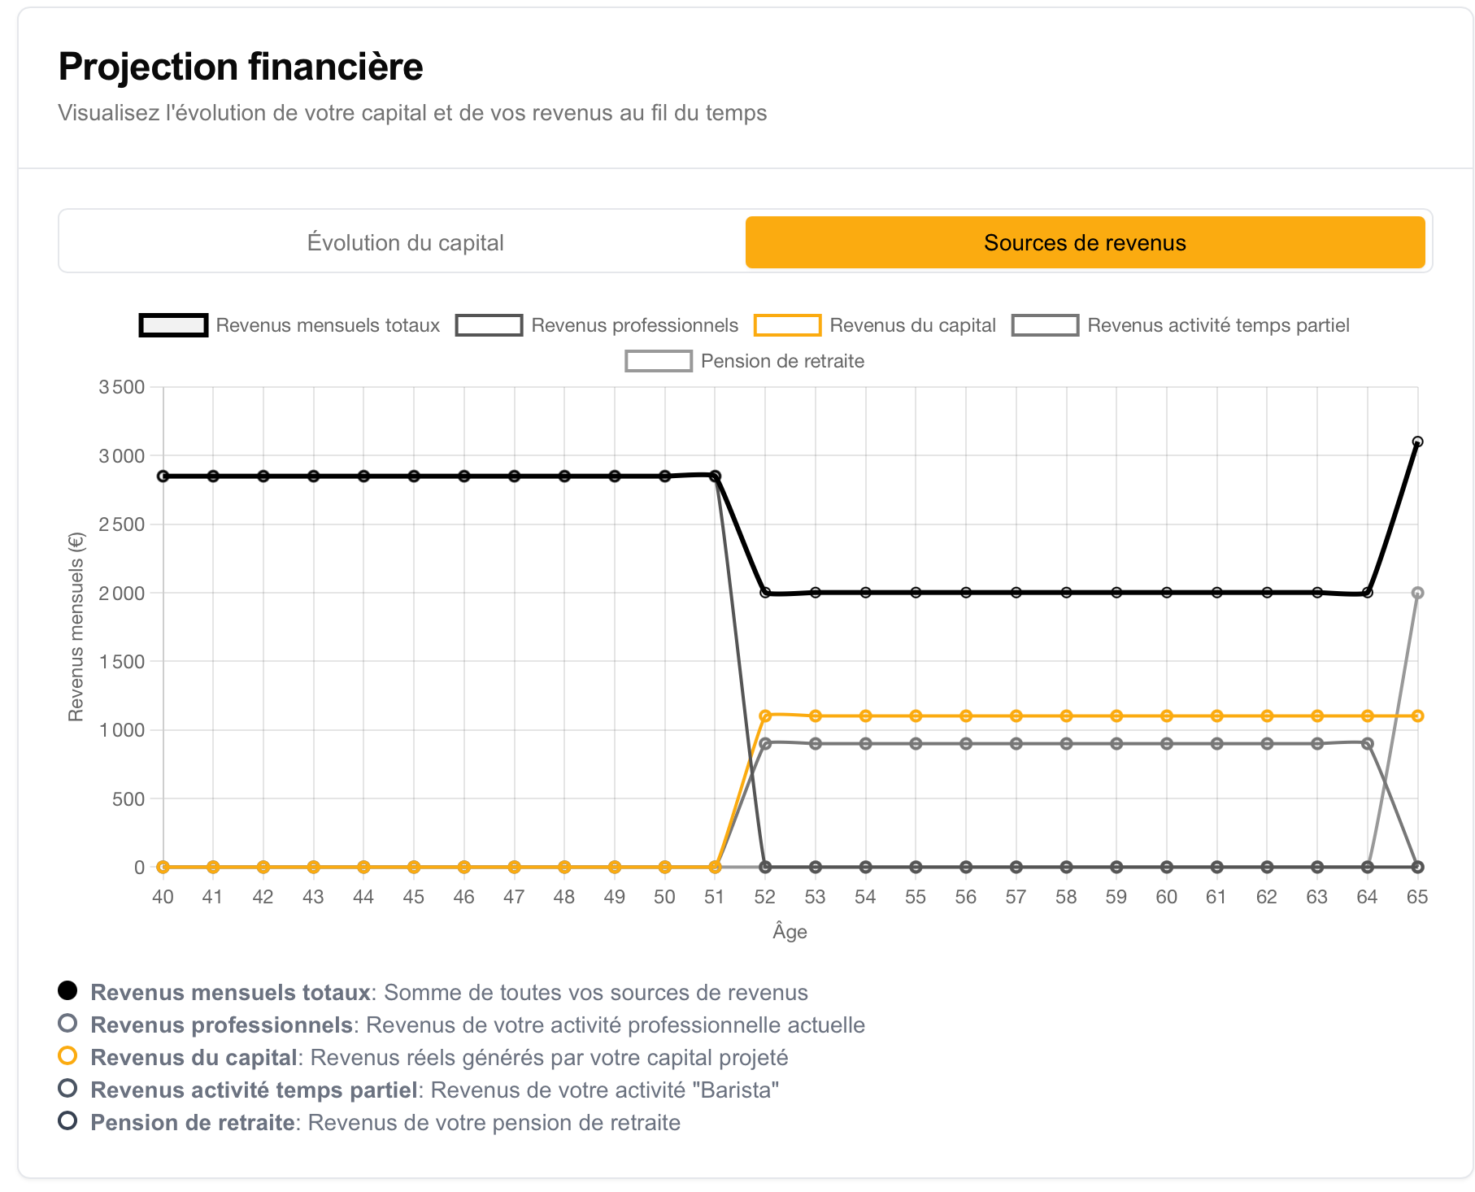Click the total revenue point at age 52
The height and width of the screenshot is (1192, 1475).
click(x=765, y=593)
